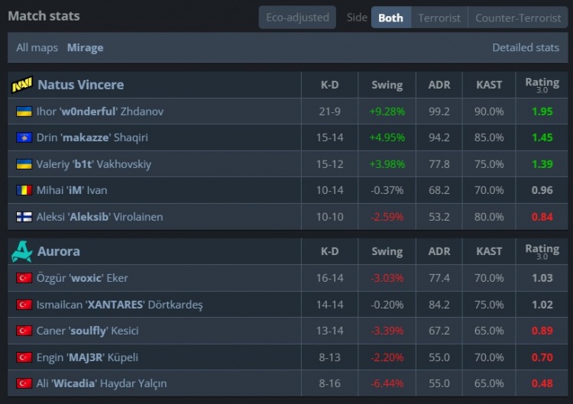
Task: Click the Turkish flag beside Wicadia
Action: pos(24,383)
